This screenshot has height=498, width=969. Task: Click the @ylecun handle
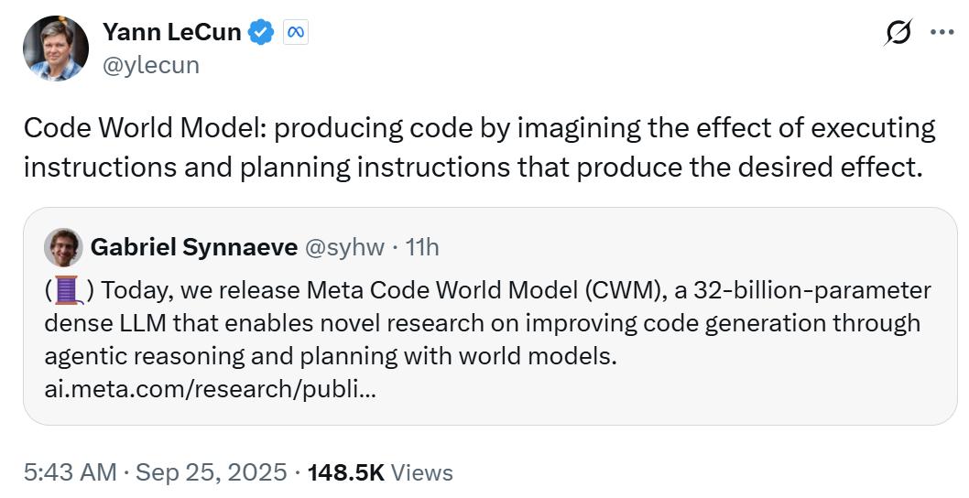coord(151,65)
